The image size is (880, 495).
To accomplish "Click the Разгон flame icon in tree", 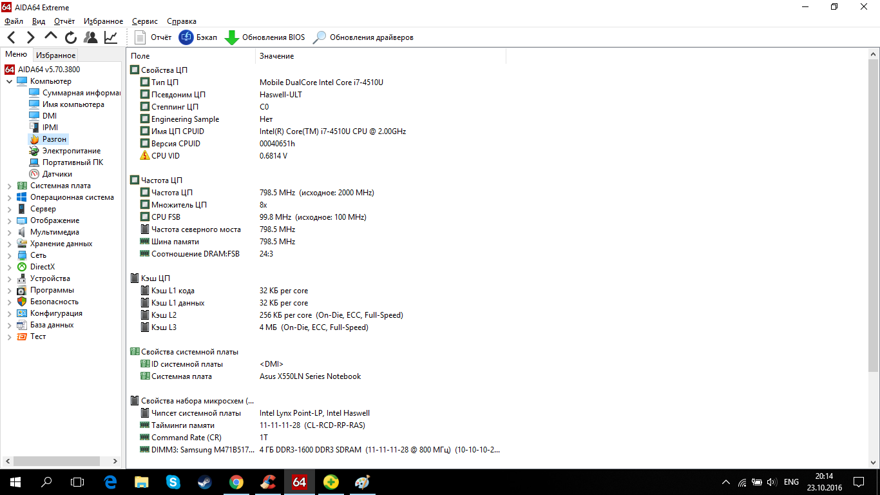I will 34,139.
